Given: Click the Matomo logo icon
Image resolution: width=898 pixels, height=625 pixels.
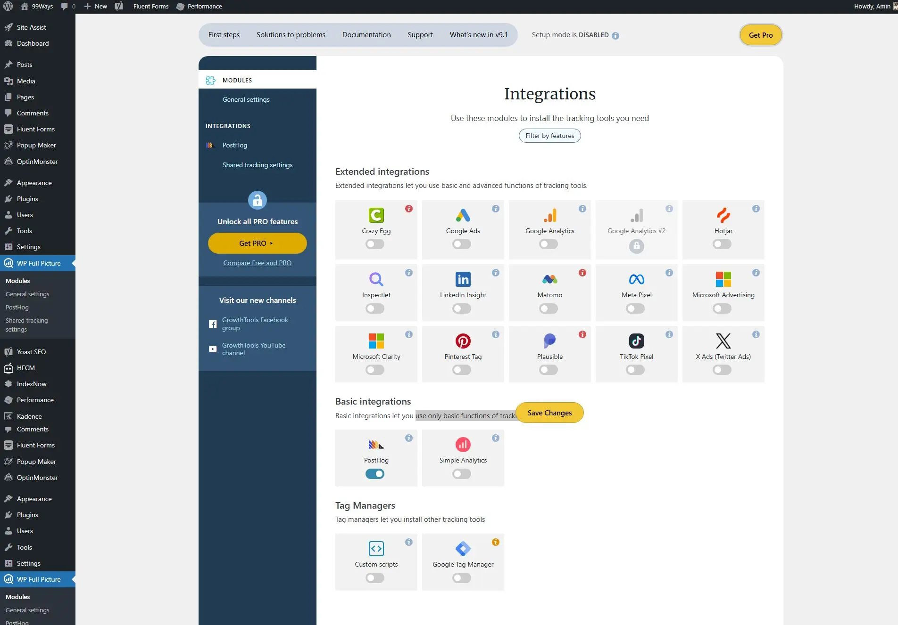Looking at the screenshot, I should tap(549, 279).
